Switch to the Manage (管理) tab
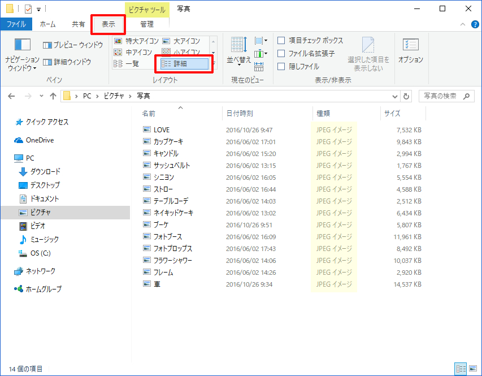 (x=147, y=24)
